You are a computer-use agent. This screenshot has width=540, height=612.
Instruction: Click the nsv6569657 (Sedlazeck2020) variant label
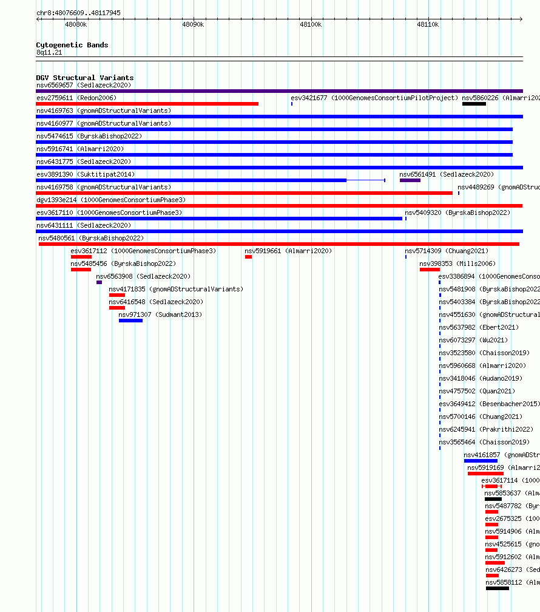[x=84, y=85]
